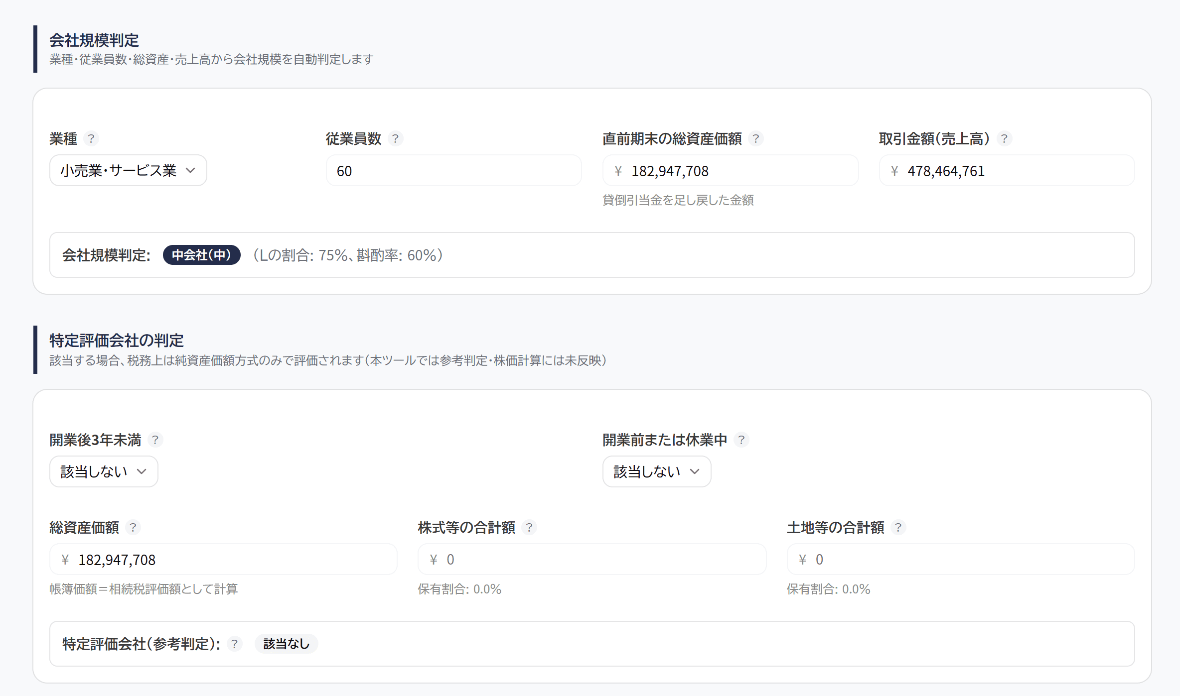The width and height of the screenshot is (1180, 696).
Task: Open help icon next to 業種
Action: [x=91, y=138]
